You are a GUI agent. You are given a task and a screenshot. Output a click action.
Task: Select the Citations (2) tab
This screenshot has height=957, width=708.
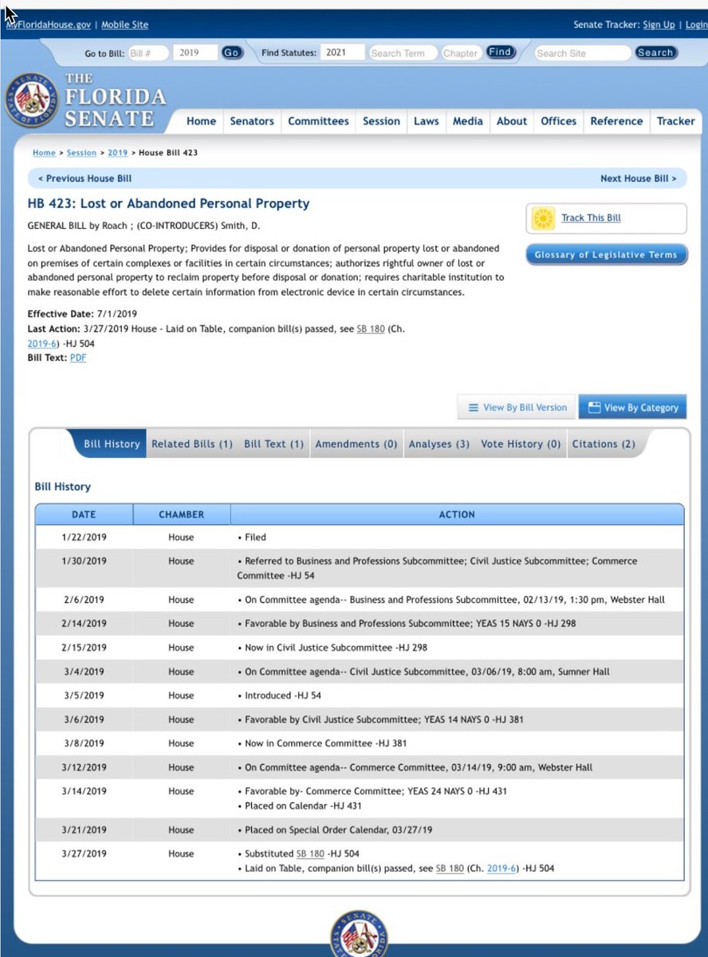(x=604, y=444)
